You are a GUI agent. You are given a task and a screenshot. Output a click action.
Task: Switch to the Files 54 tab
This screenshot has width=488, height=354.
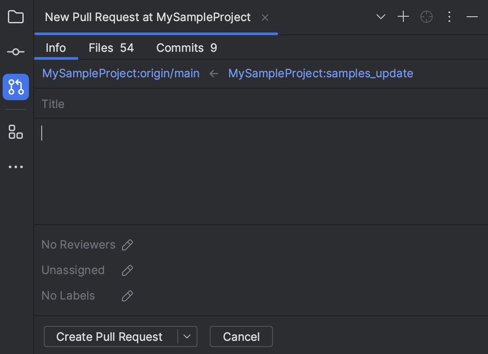coord(111,48)
